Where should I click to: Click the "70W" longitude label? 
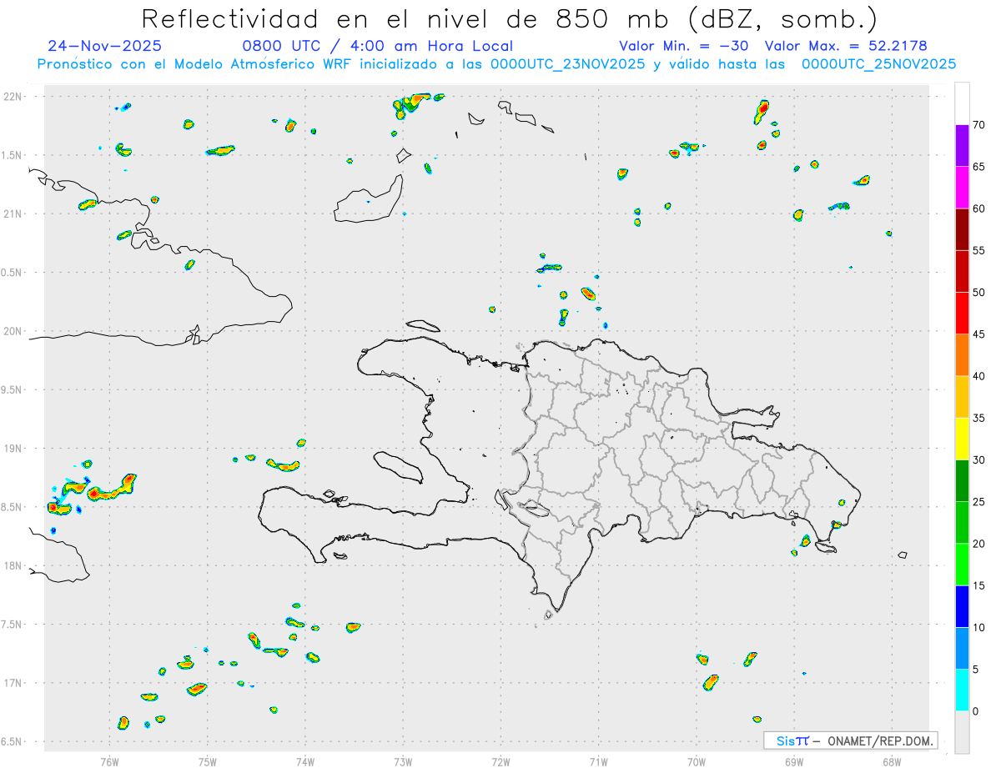[x=697, y=761]
